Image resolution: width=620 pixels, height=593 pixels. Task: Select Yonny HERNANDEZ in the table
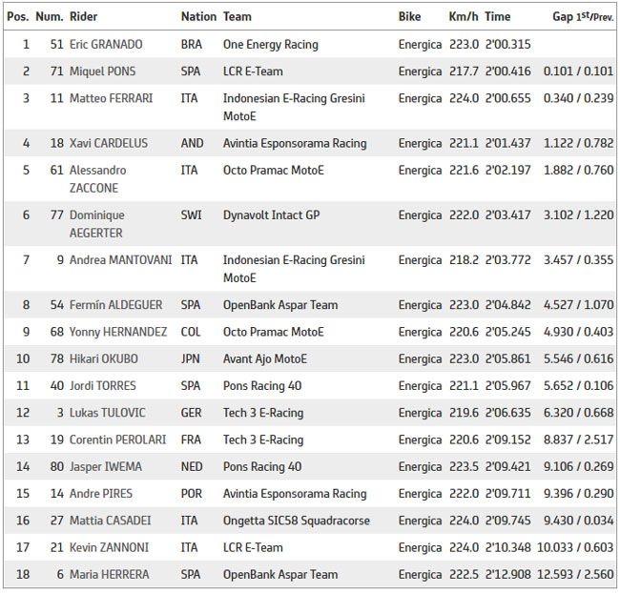click(x=118, y=332)
